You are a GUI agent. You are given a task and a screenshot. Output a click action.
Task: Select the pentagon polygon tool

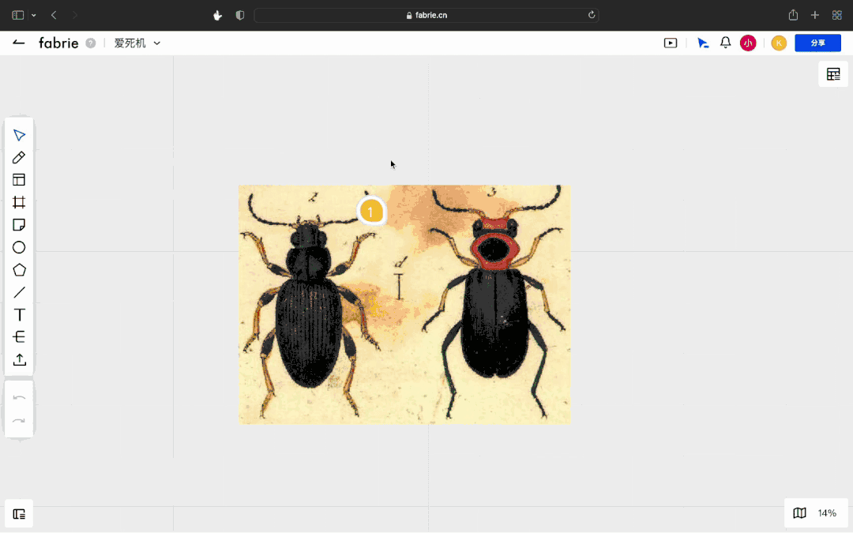(19, 270)
